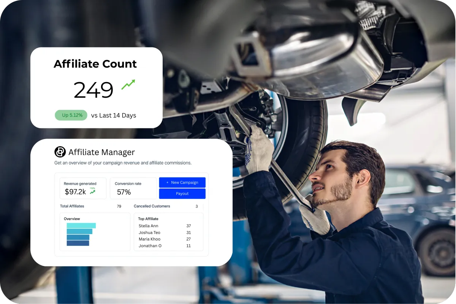Select the Total Affiliates count row

(90, 206)
